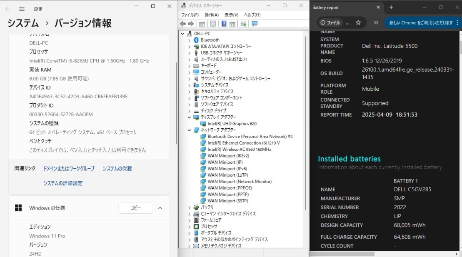This screenshot has width=462, height=257.
Task: Open the 表示(V) menu
Action: [232, 15]
